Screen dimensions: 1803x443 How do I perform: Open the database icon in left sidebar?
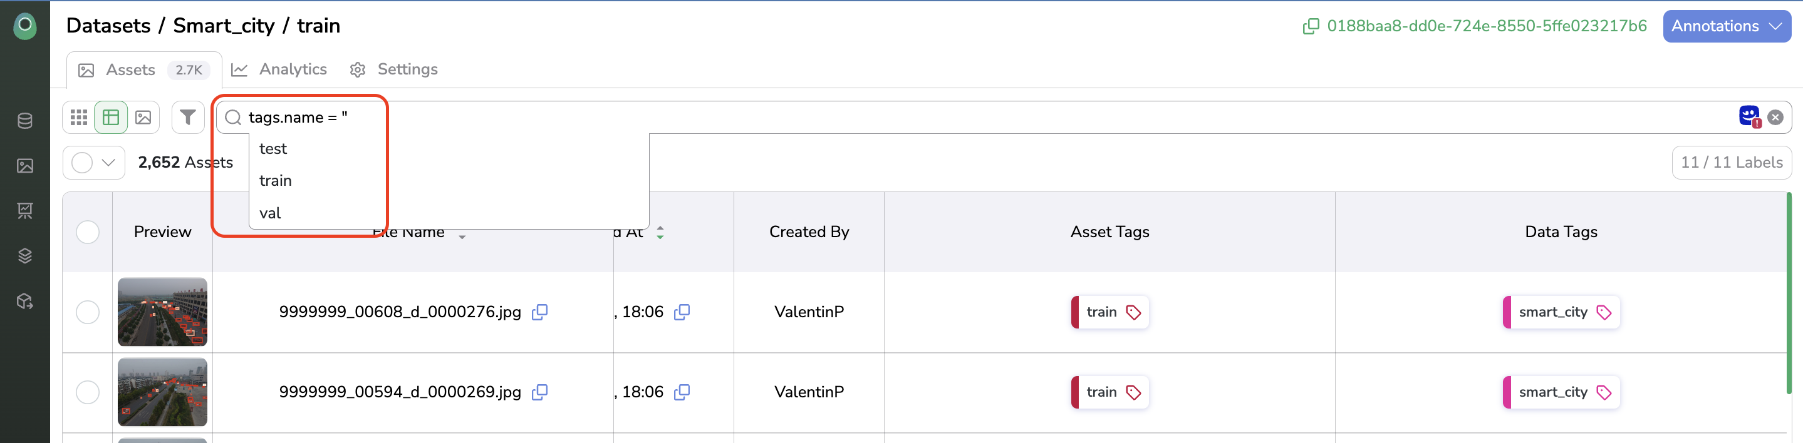coord(25,121)
